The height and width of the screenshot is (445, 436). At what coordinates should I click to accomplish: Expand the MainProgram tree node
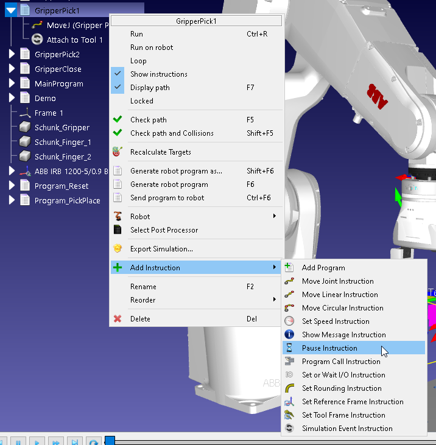[12, 83]
